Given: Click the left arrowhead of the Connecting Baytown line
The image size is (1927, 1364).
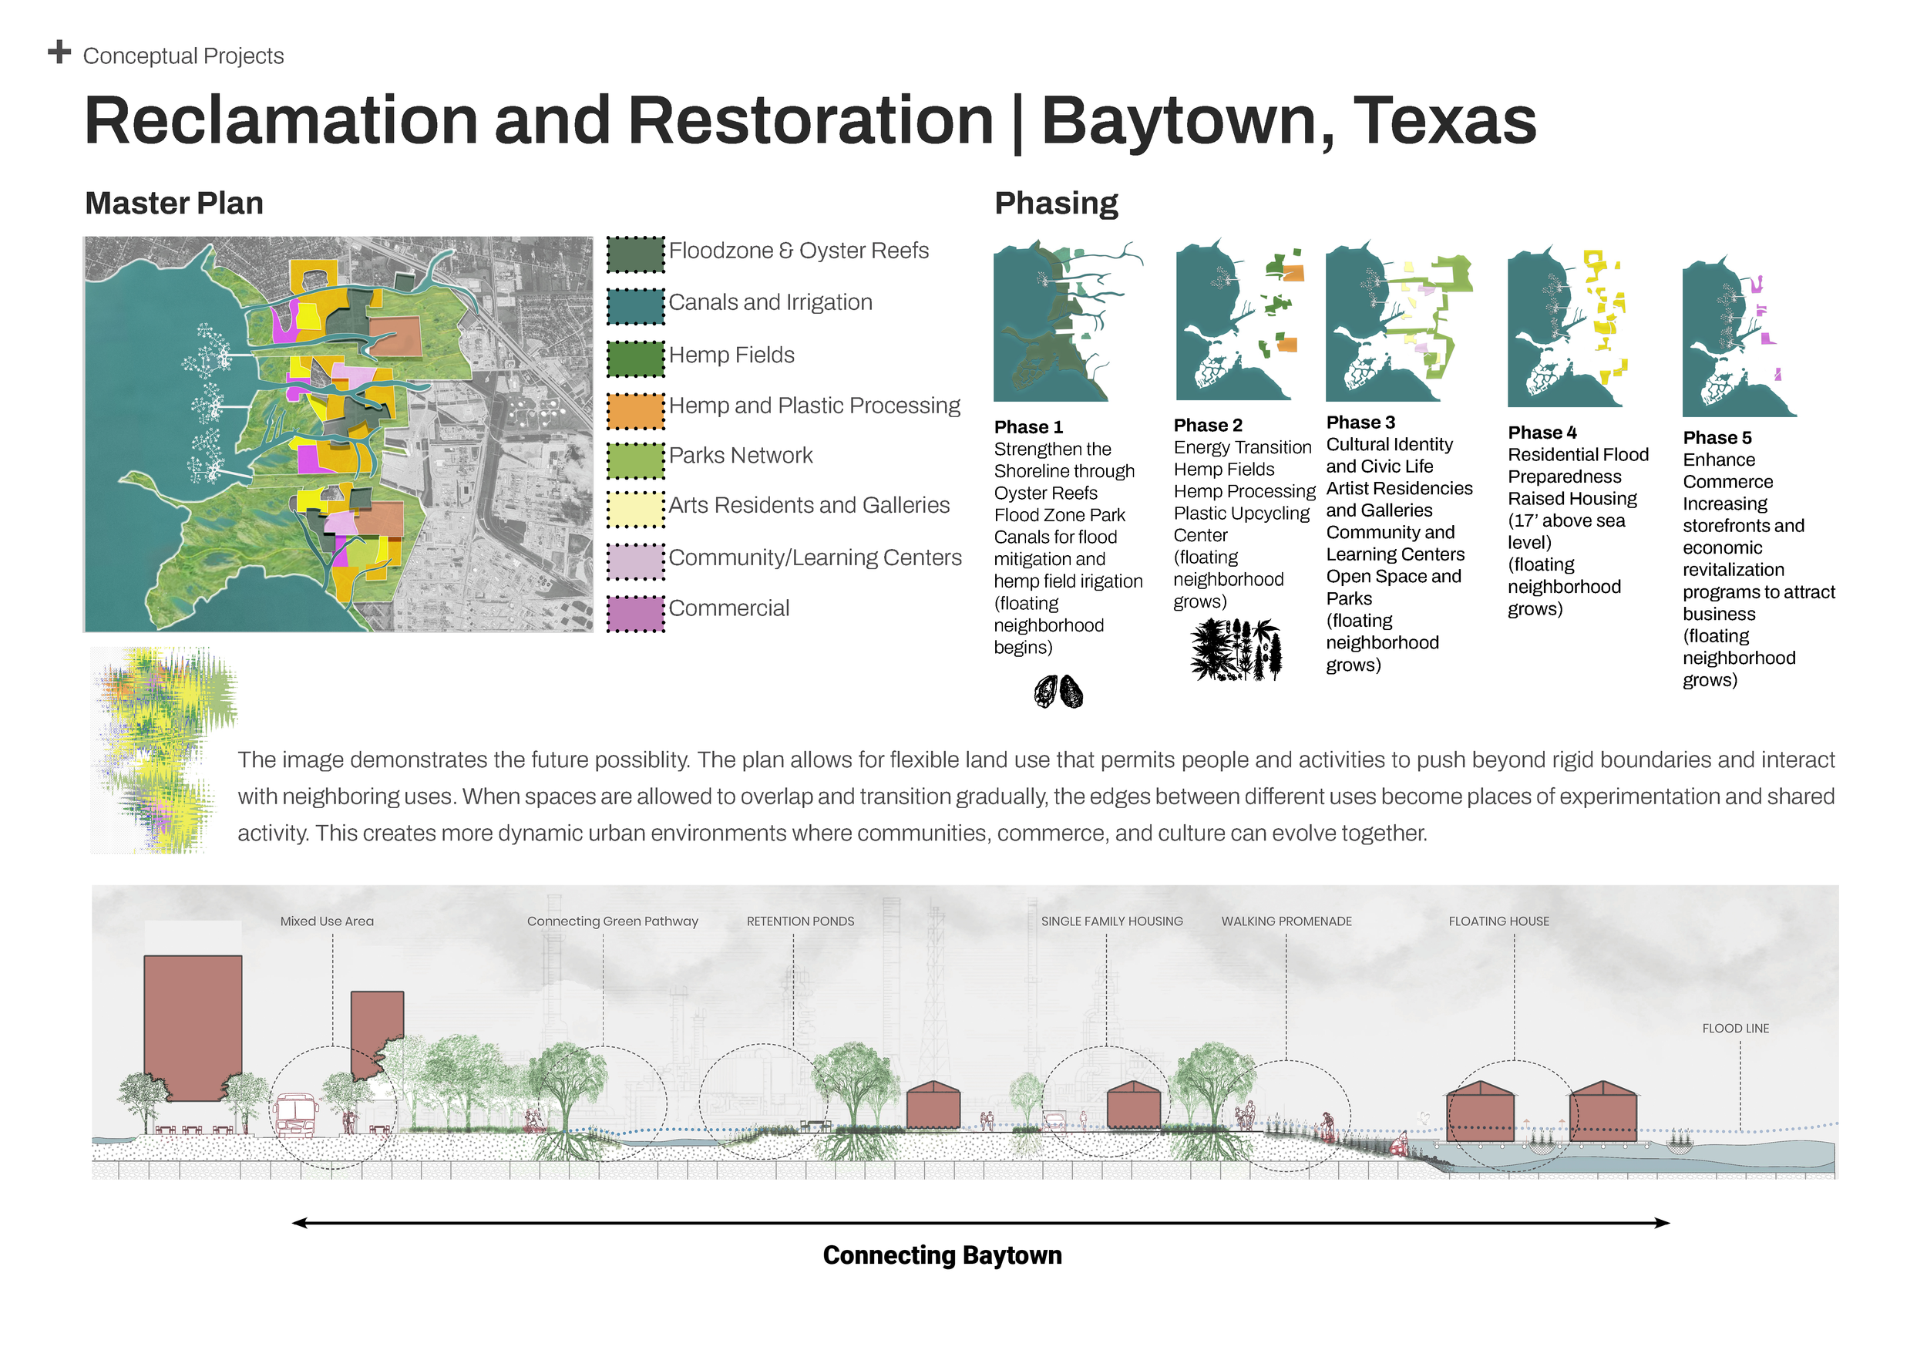Looking at the screenshot, I should 300,1223.
